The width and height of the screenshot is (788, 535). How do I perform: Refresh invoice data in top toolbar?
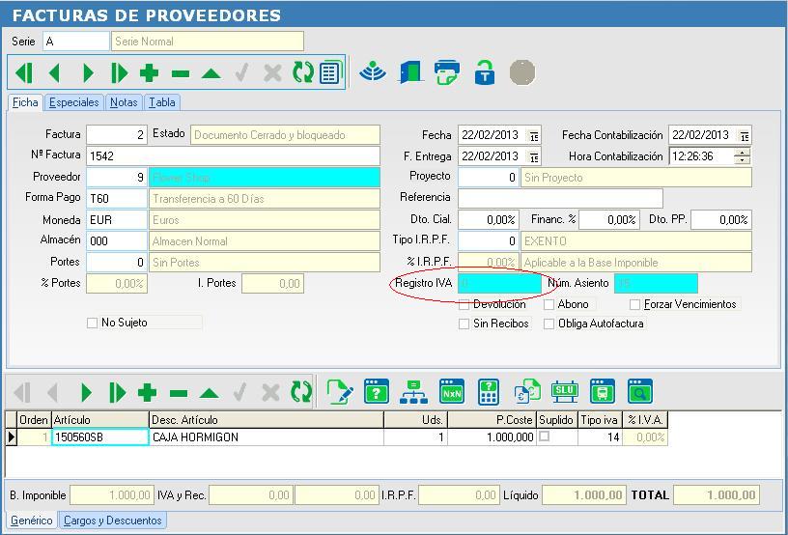(303, 72)
